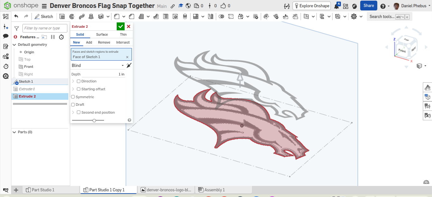Viewport: 432px width, 197px height.
Task: Check the Draft checkbox in Extrude dialog
Action: (x=73, y=104)
